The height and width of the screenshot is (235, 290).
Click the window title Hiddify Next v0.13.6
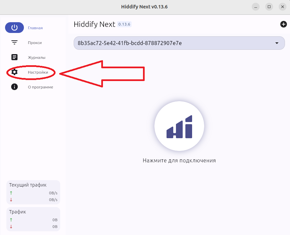coord(144,7)
